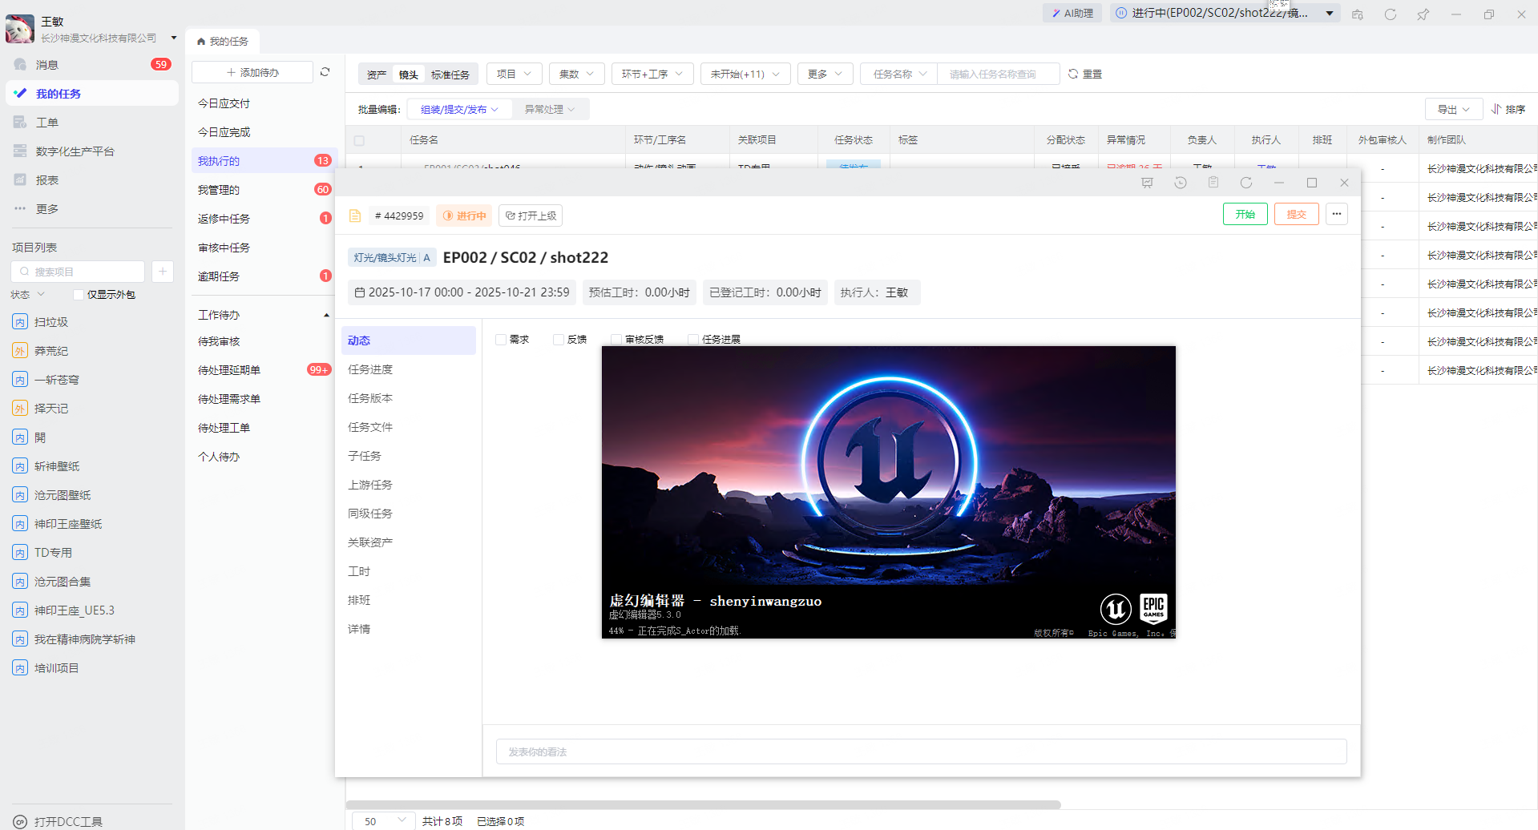
Task: Click the presentation board icon in task dialog
Action: tap(1147, 183)
